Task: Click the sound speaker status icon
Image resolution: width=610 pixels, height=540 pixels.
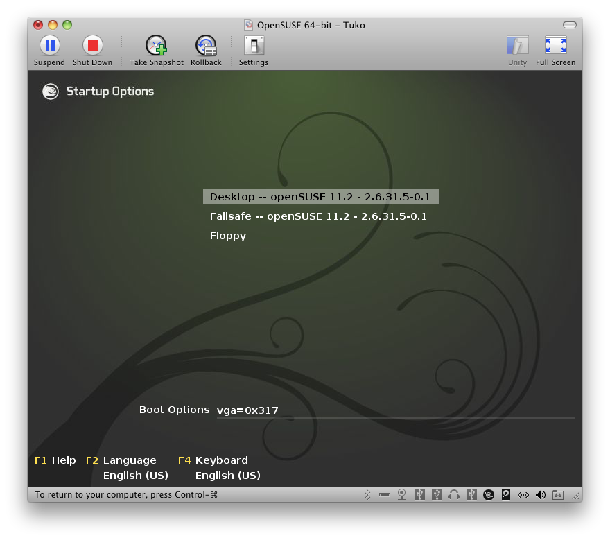Action: 541,495
